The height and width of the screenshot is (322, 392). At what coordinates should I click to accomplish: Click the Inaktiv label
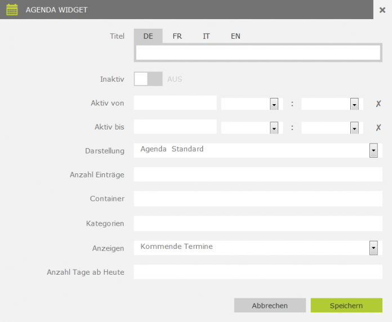click(112, 79)
